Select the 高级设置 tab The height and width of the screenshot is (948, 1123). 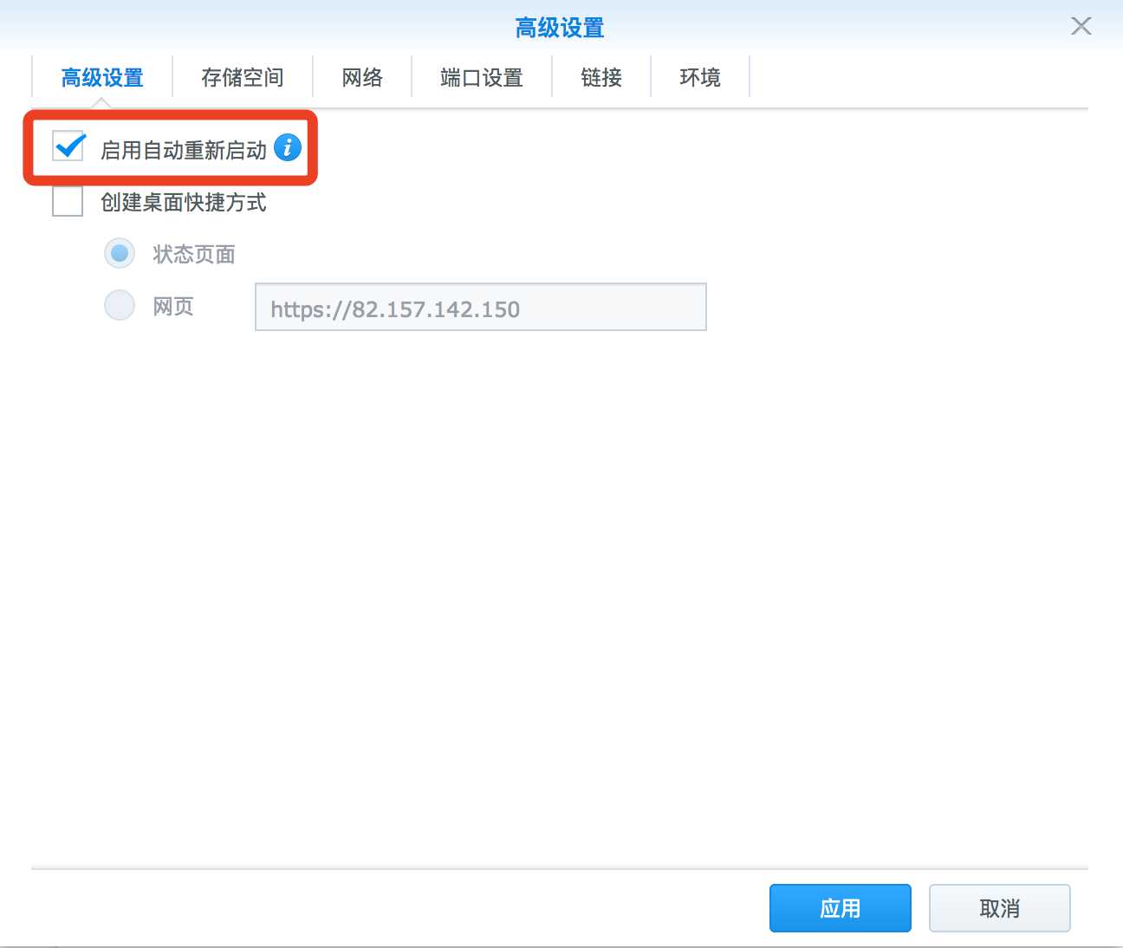pos(101,77)
